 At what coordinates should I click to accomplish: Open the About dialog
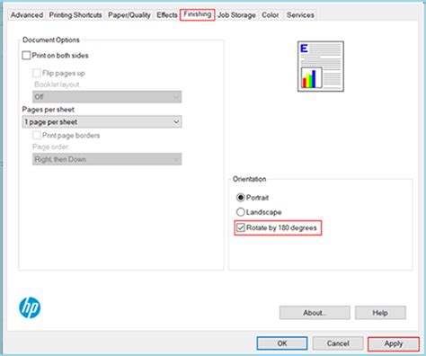[x=315, y=313]
